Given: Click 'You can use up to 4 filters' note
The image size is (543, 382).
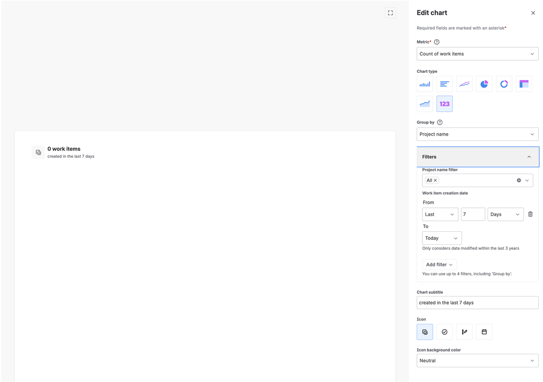Looking at the screenshot, I should (467, 274).
